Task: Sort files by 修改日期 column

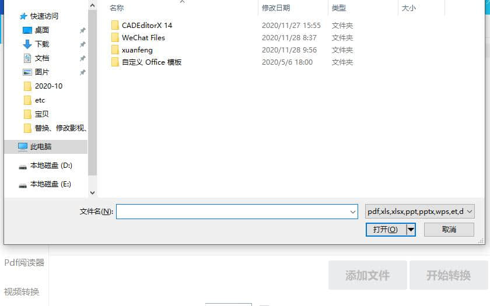Action: [275, 8]
